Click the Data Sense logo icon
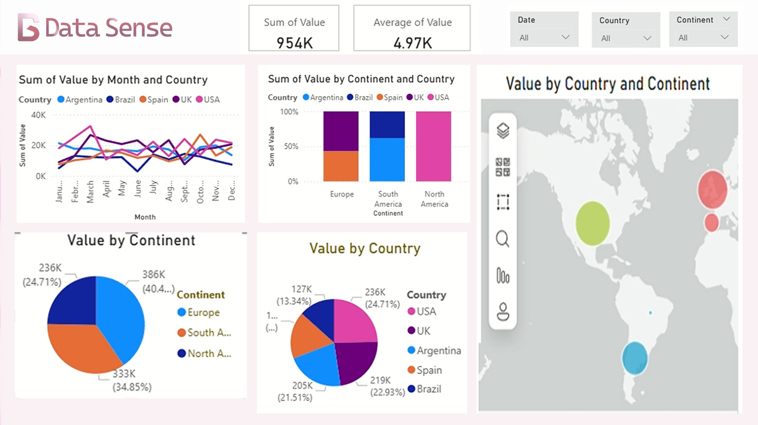The image size is (758, 425). pos(28,28)
